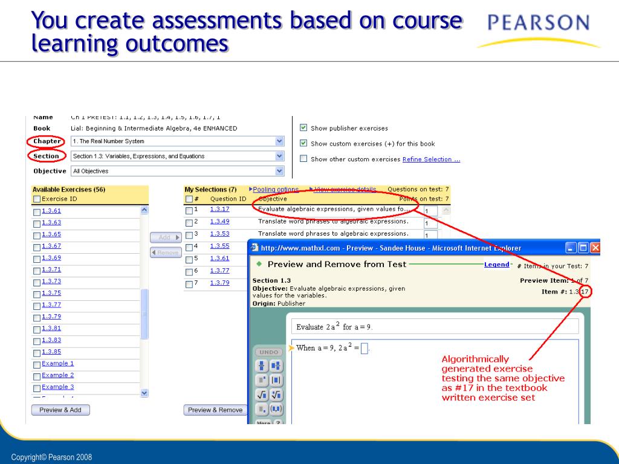Check the box for exercise 1.3.73
The width and height of the screenshot is (619, 464).
click(37, 283)
